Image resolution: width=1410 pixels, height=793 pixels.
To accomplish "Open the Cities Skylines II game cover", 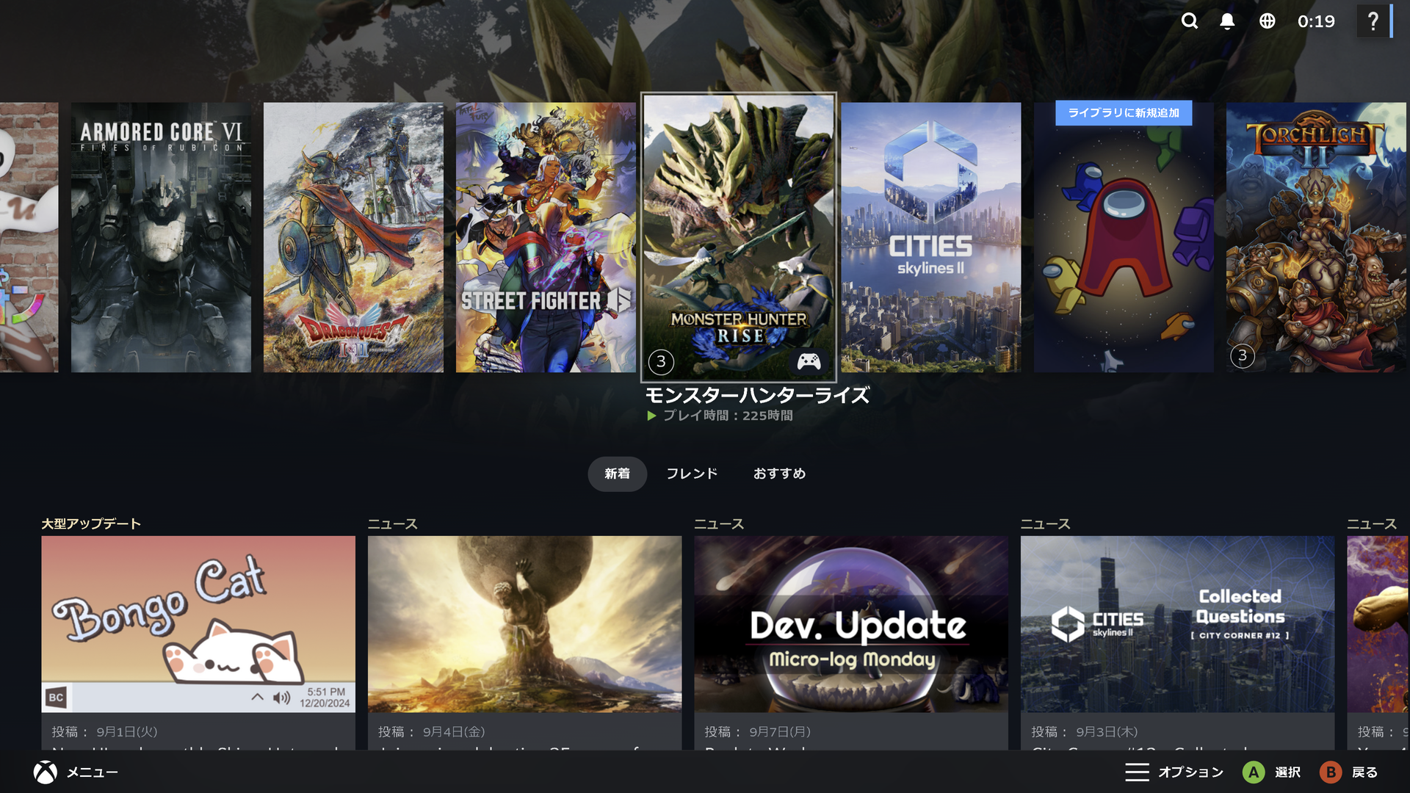I will click(931, 237).
